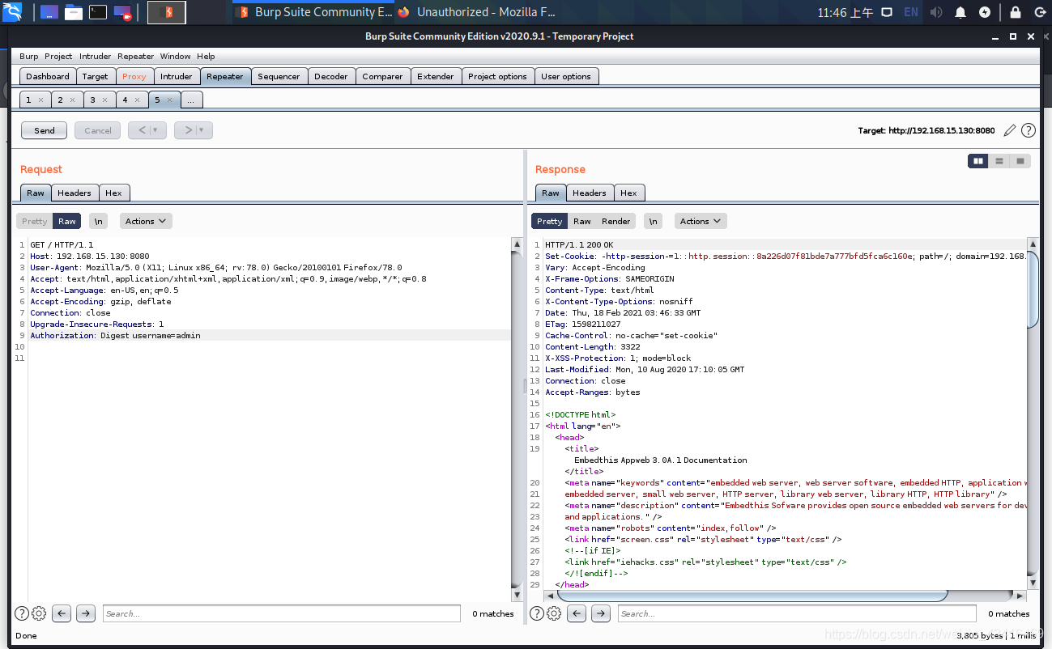Open forward history dropdown arrow
This screenshot has width=1052, height=649.
(x=202, y=130)
